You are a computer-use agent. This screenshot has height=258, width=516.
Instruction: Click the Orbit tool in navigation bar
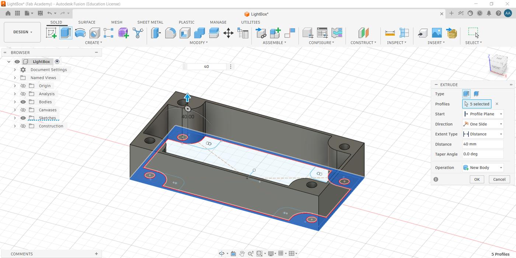(x=222, y=253)
